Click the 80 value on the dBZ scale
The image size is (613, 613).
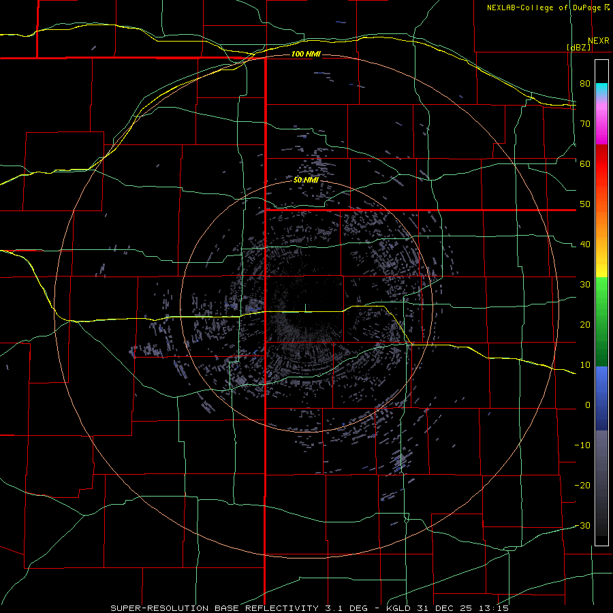(585, 84)
